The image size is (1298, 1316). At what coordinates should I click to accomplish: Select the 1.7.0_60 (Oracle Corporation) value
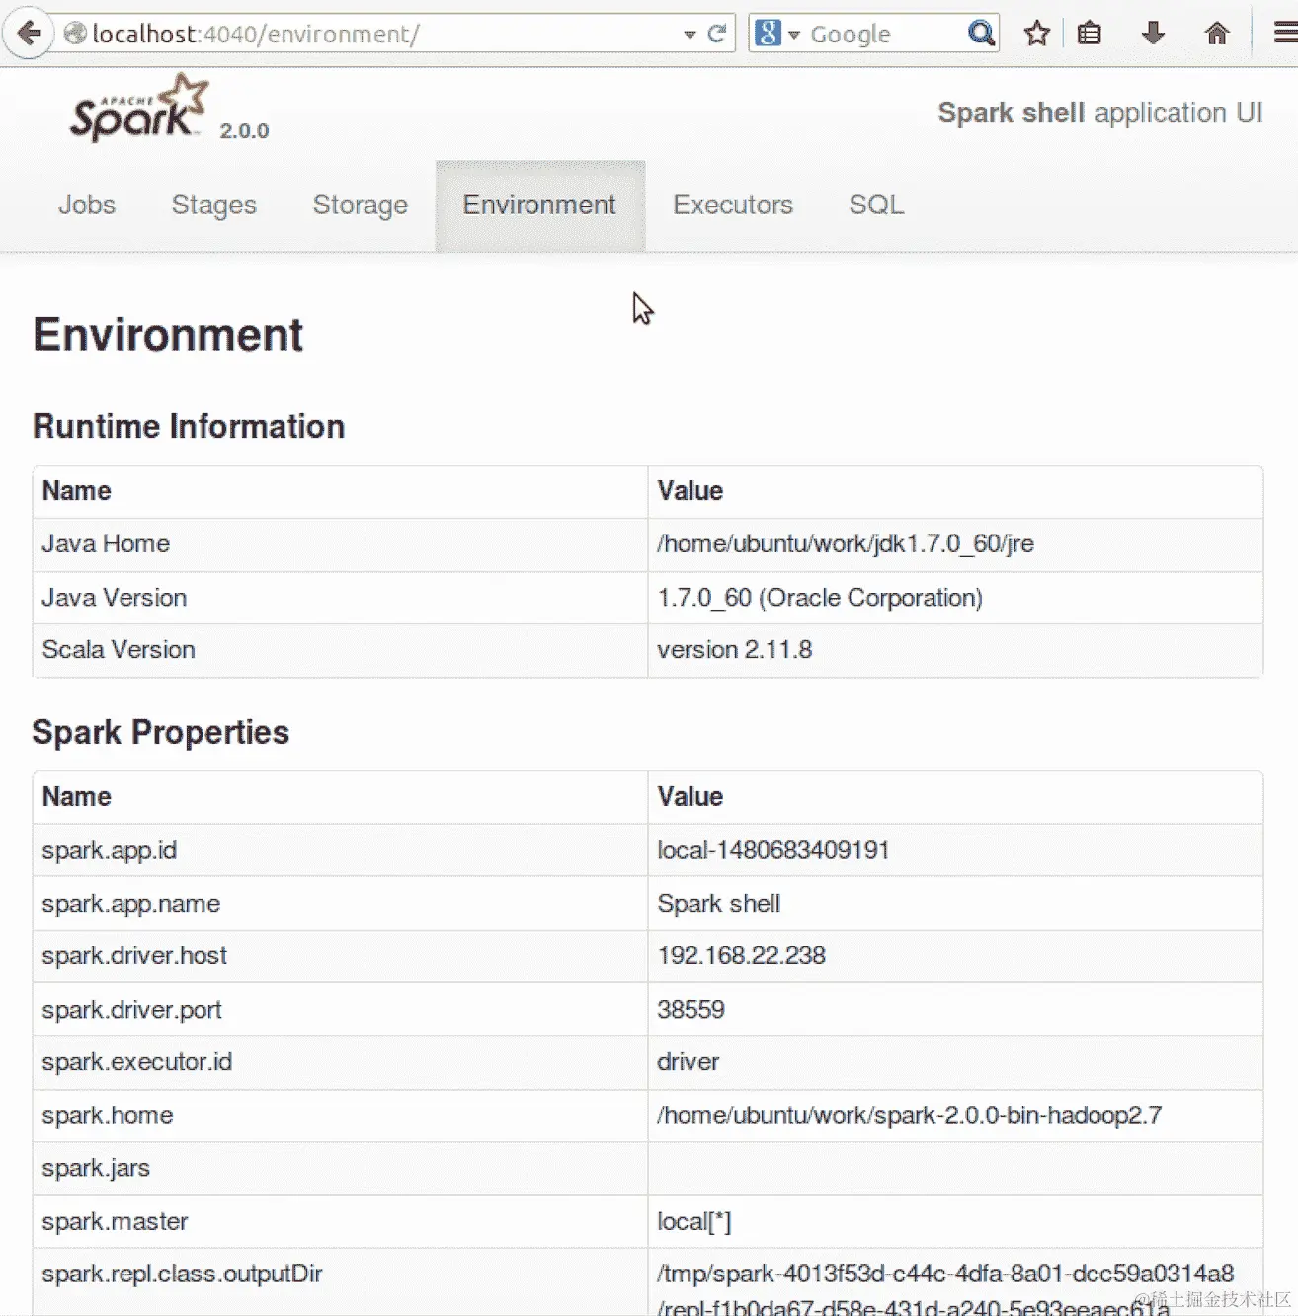coord(820,598)
